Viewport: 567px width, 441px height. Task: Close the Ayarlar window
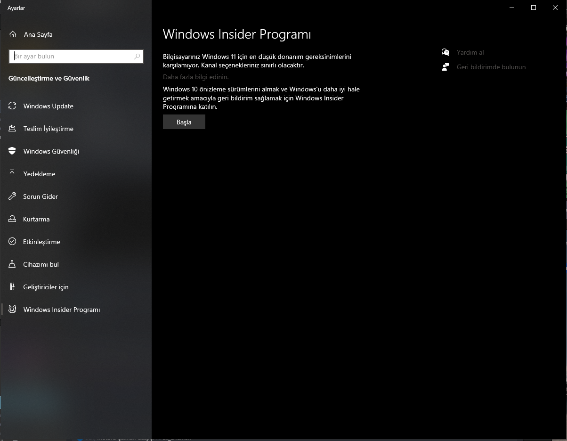pyautogui.click(x=556, y=8)
